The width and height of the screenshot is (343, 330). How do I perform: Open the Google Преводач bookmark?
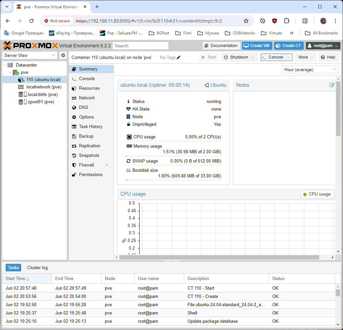click(24, 33)
